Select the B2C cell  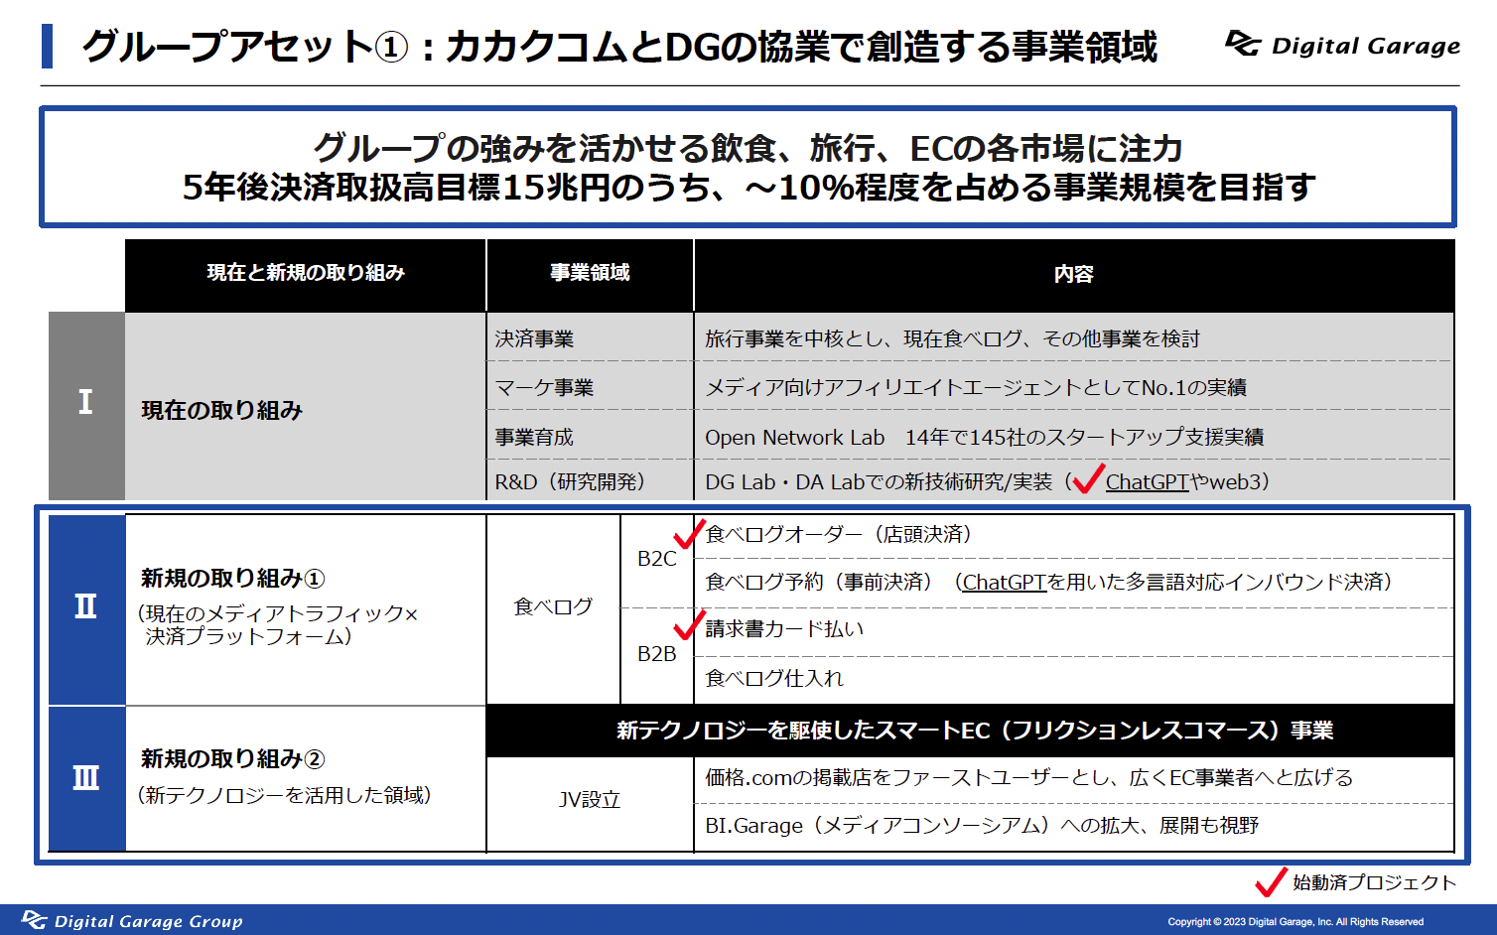656,559
